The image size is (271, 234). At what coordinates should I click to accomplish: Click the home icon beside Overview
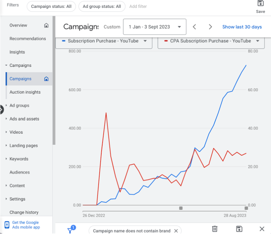(46, 26)
